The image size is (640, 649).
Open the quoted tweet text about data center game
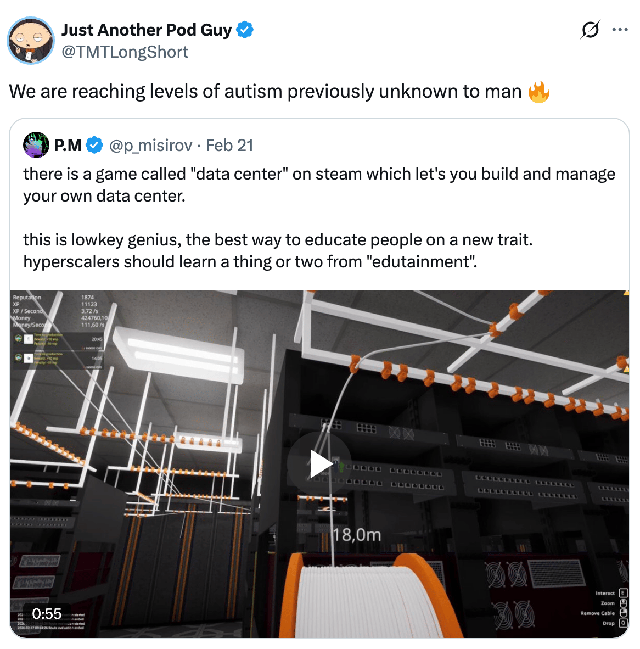319,218
